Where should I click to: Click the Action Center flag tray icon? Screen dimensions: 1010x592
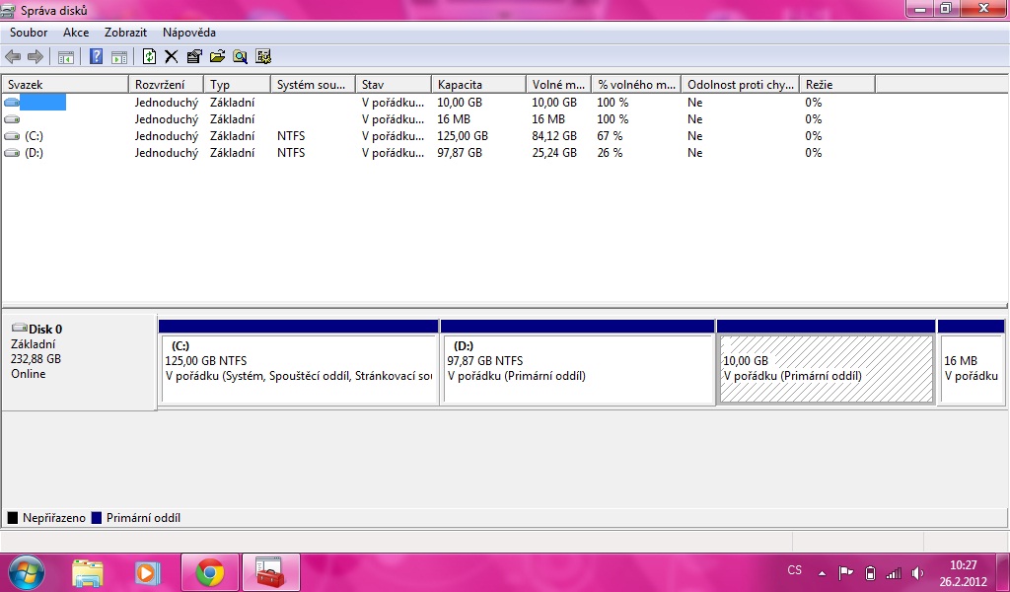[x=845, y=572]
